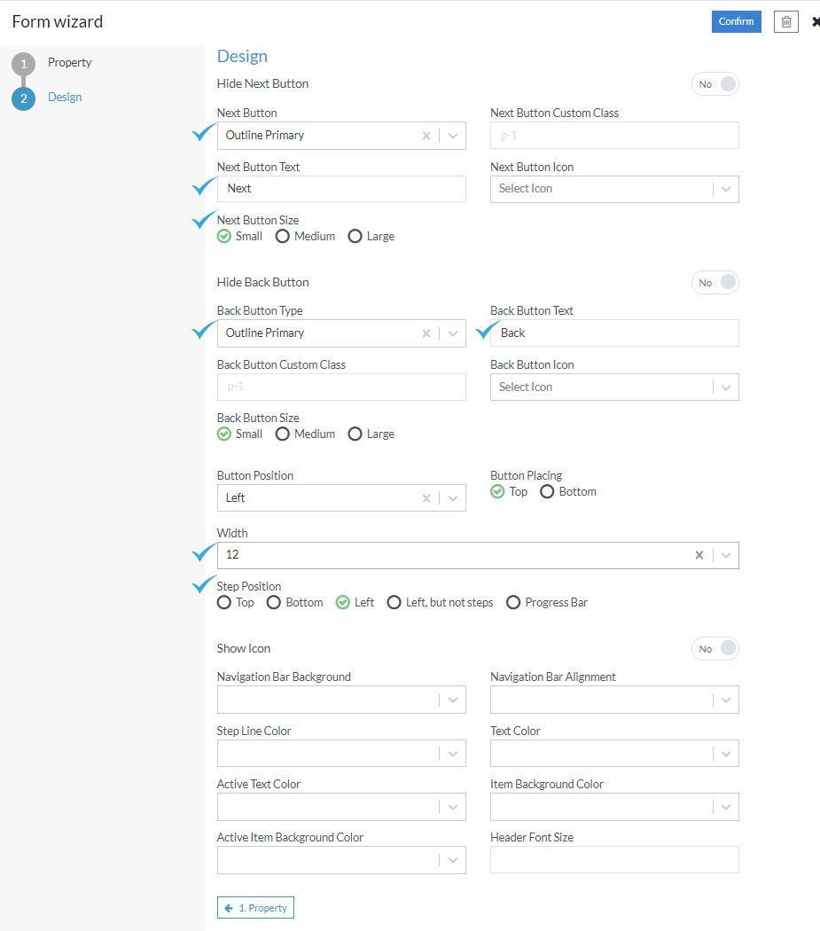Image resolution: width=820 pixels, height=931 pixels.
Task: Clear the Button Position value
Action: coord(426,498)
